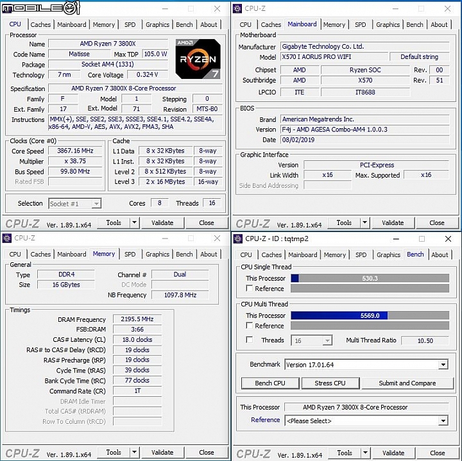Click the Reference link in Bench window
Viewport: 462px width, 461px height.
266,420
